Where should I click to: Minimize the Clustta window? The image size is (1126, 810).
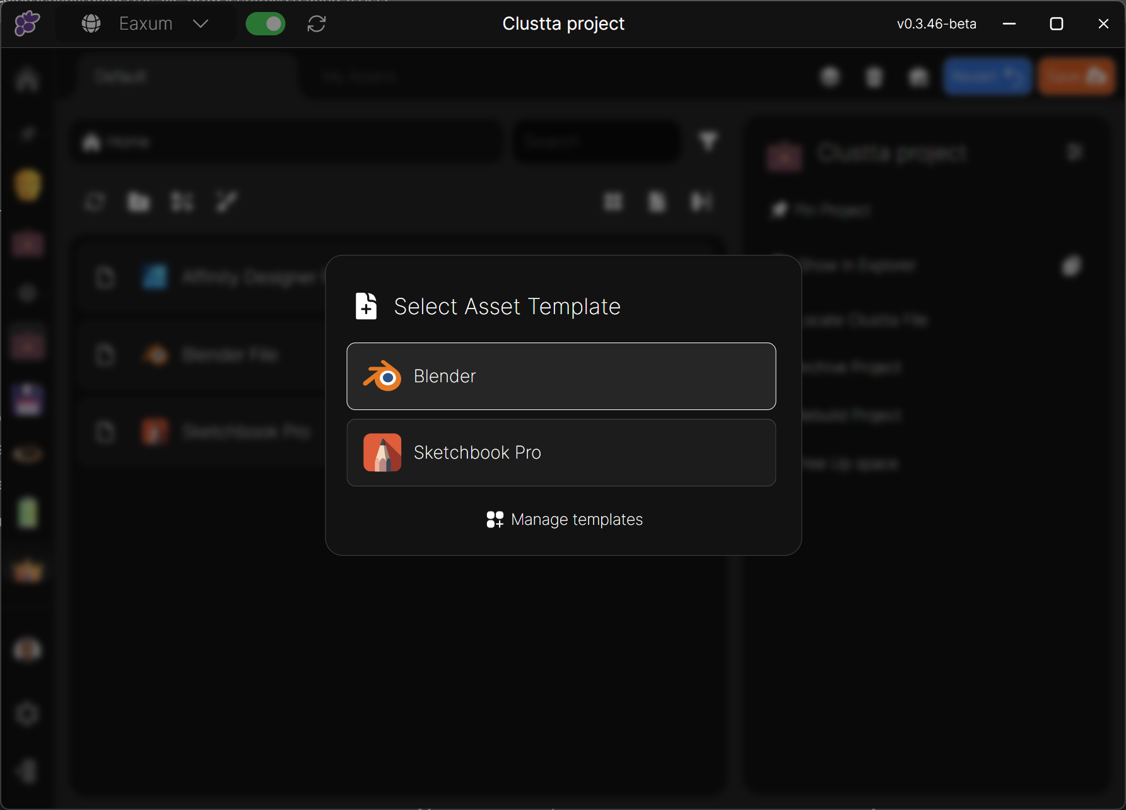(x=1009, y=24)
